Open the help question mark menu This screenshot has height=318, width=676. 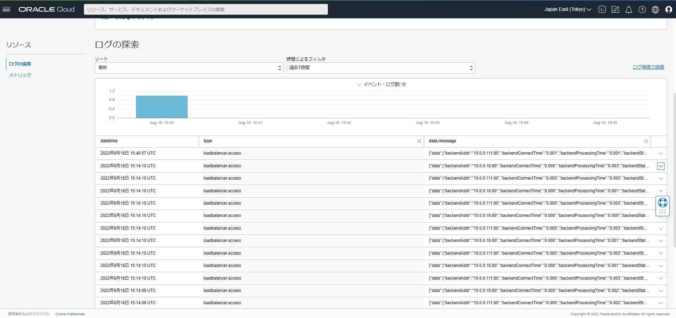click(x=642, y=10)
